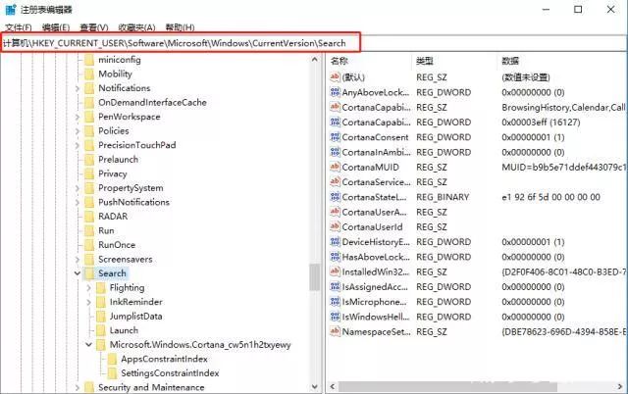
Task: Expand the PenWorkspace key
Action: tap(78, 117)
